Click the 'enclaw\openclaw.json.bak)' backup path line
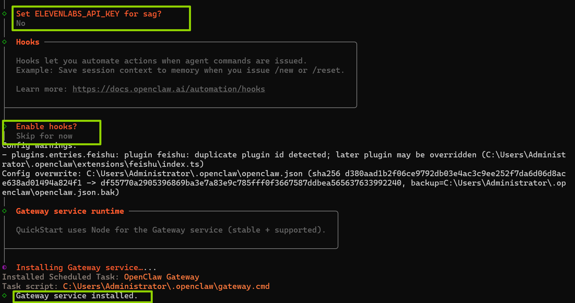 point(61,192)
